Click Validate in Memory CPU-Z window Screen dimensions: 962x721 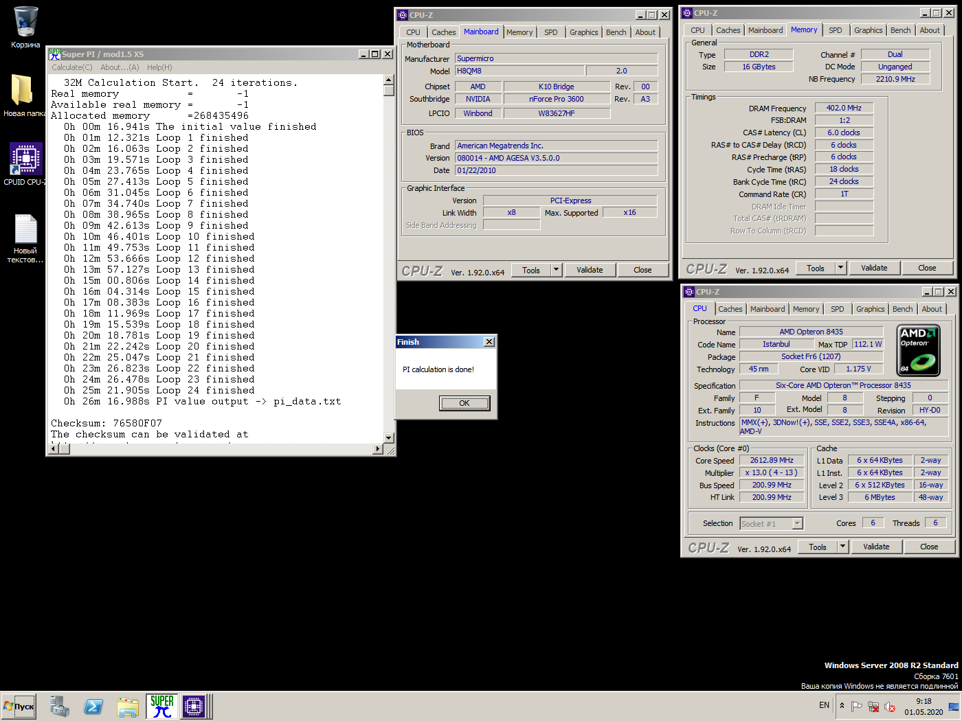pyautogui.click(x=874, y=268)
